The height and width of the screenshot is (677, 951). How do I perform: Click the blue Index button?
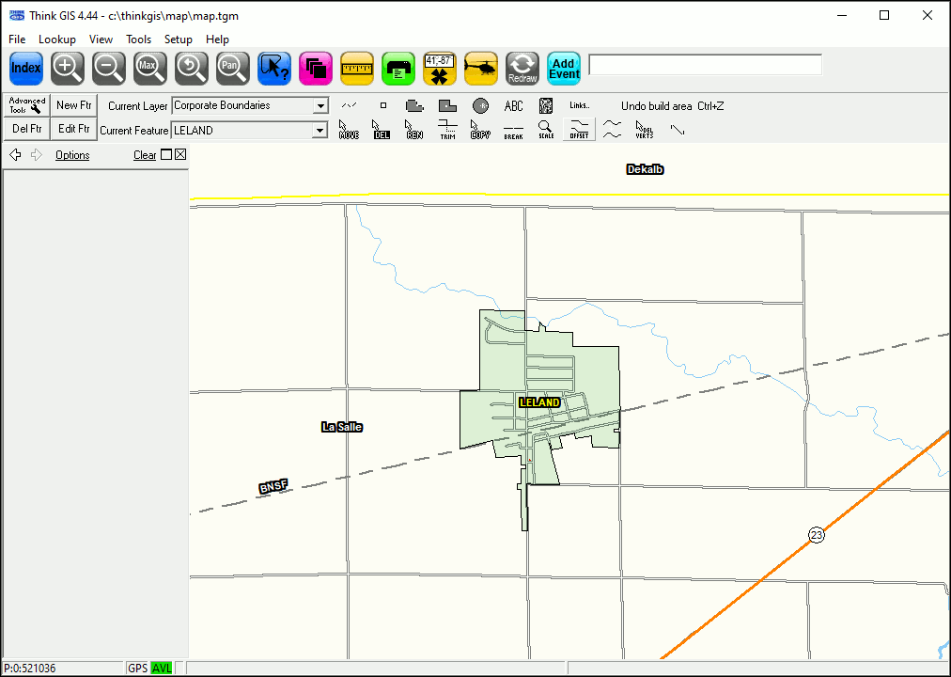tap(26, 69)
